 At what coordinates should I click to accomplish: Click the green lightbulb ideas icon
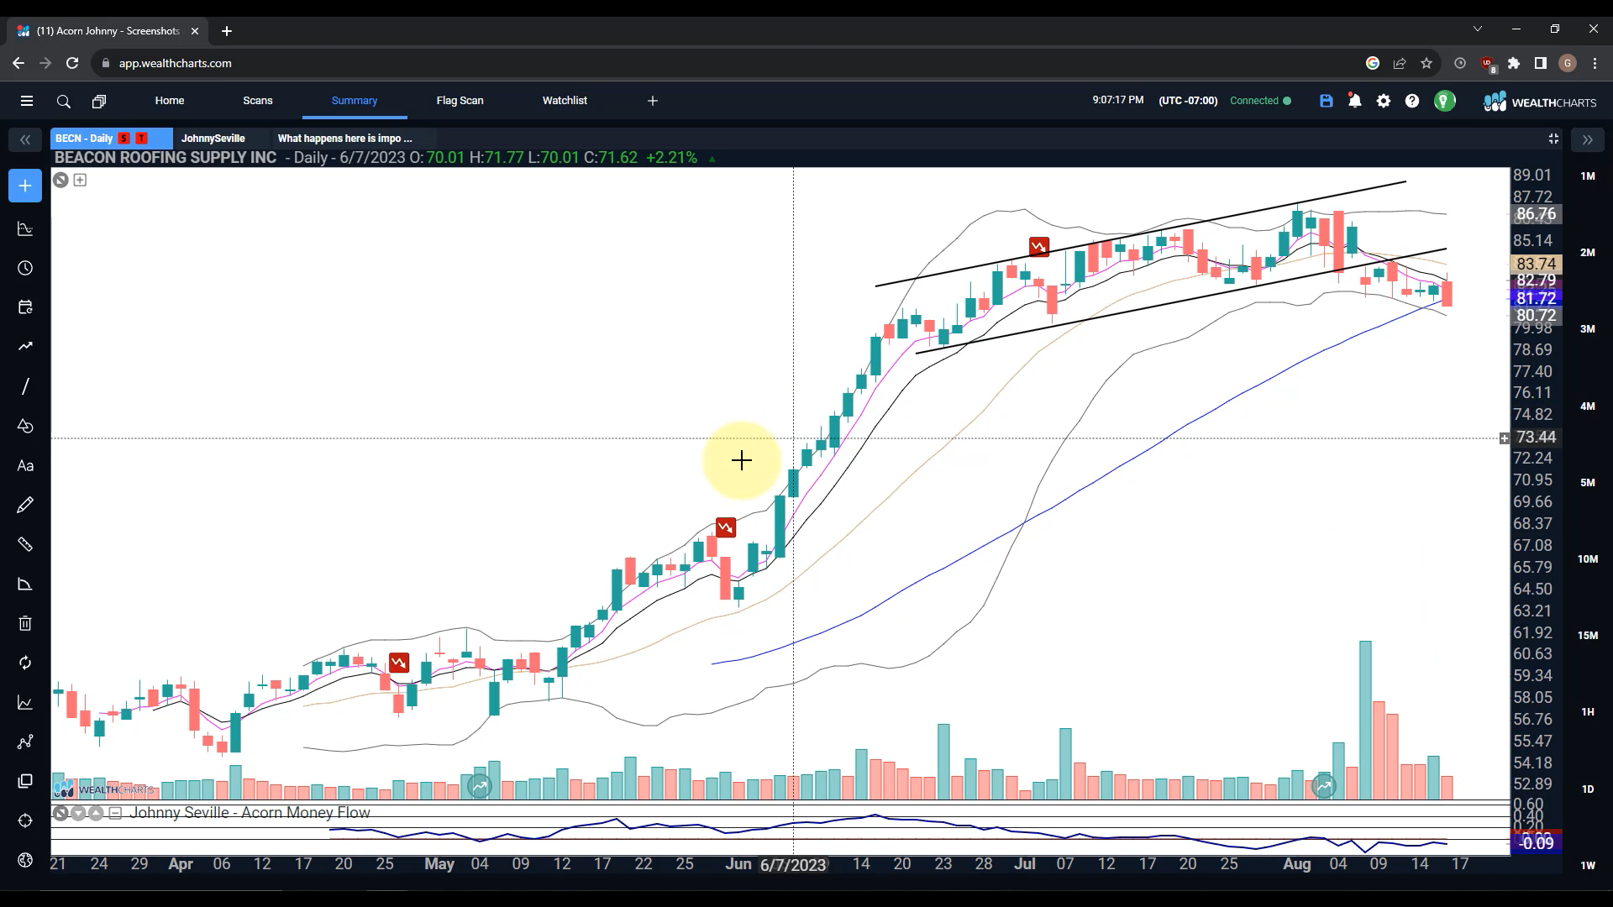pyautogui.click(x=1444, y=101)
